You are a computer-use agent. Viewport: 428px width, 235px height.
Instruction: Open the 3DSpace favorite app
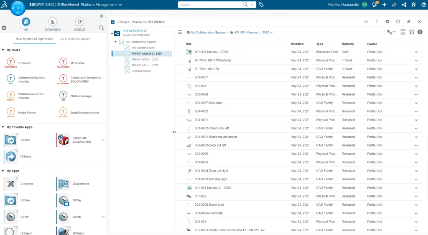[x=11, y=157]
